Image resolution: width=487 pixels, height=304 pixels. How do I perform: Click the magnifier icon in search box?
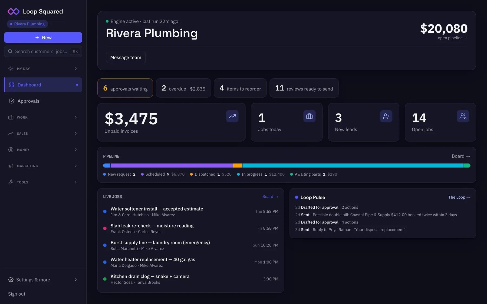click(10, 51)
